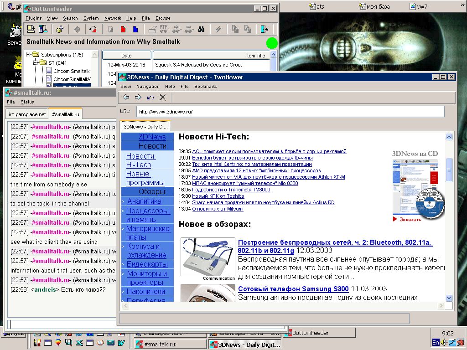This screenshot has height=350, width=467.
Task: Click 'О новинках от Mitsumi' link
Action: [x=218, y=209]
